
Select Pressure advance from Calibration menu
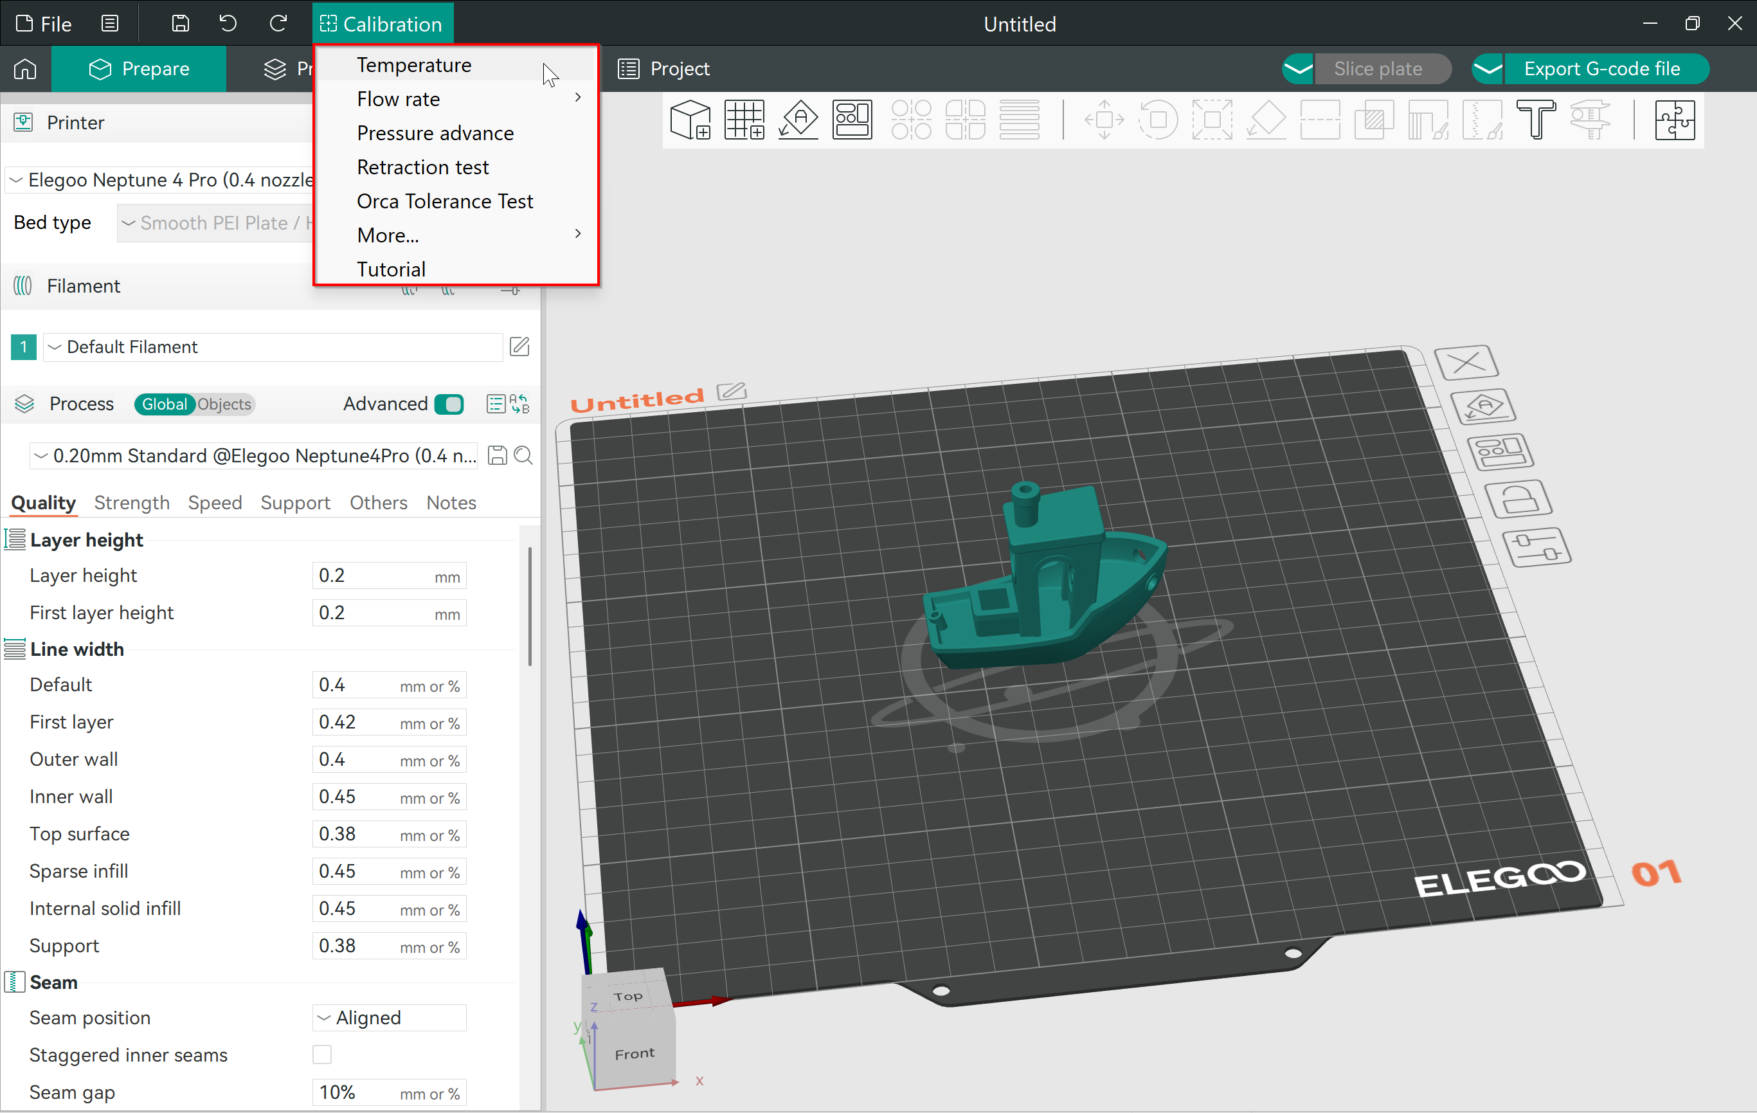[435, 133]
